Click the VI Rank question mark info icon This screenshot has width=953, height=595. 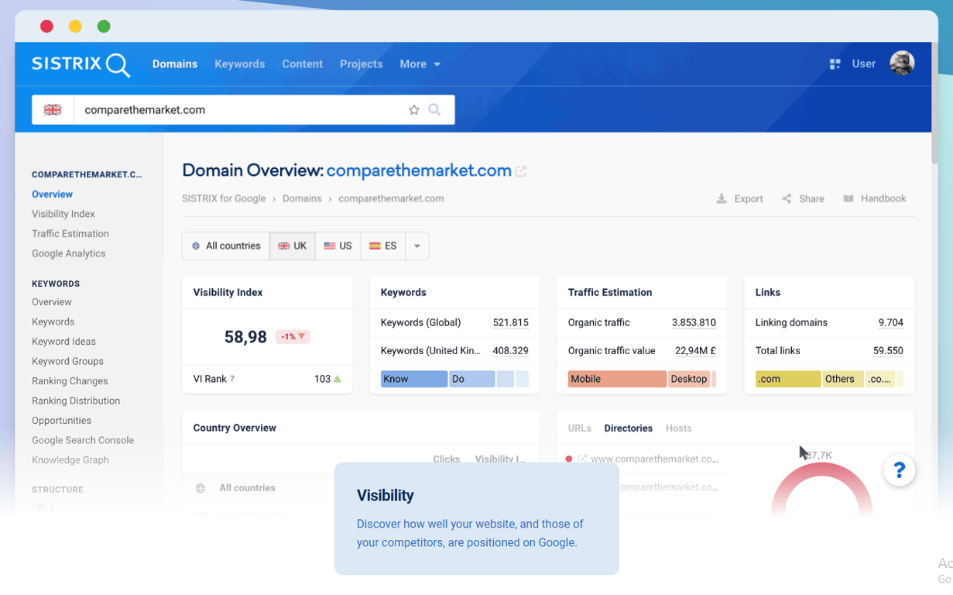pyautogui.click(x=232, y=380)
